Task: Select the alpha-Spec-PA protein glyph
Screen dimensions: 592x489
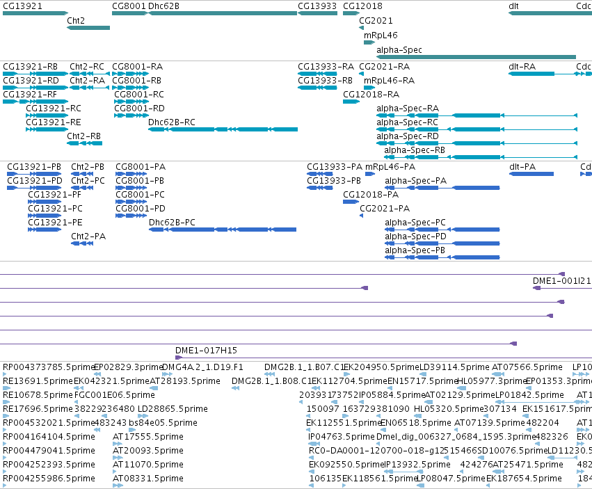Action: [x=442, y=188]
